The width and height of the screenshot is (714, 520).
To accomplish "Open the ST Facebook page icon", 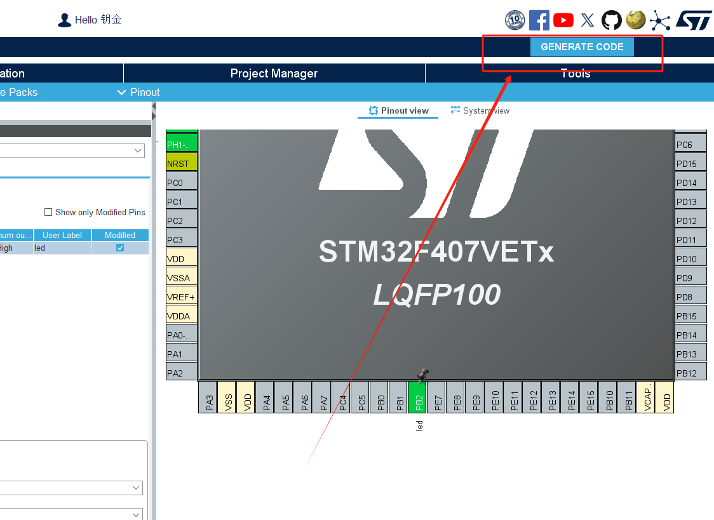I will (x=539, y=20).
